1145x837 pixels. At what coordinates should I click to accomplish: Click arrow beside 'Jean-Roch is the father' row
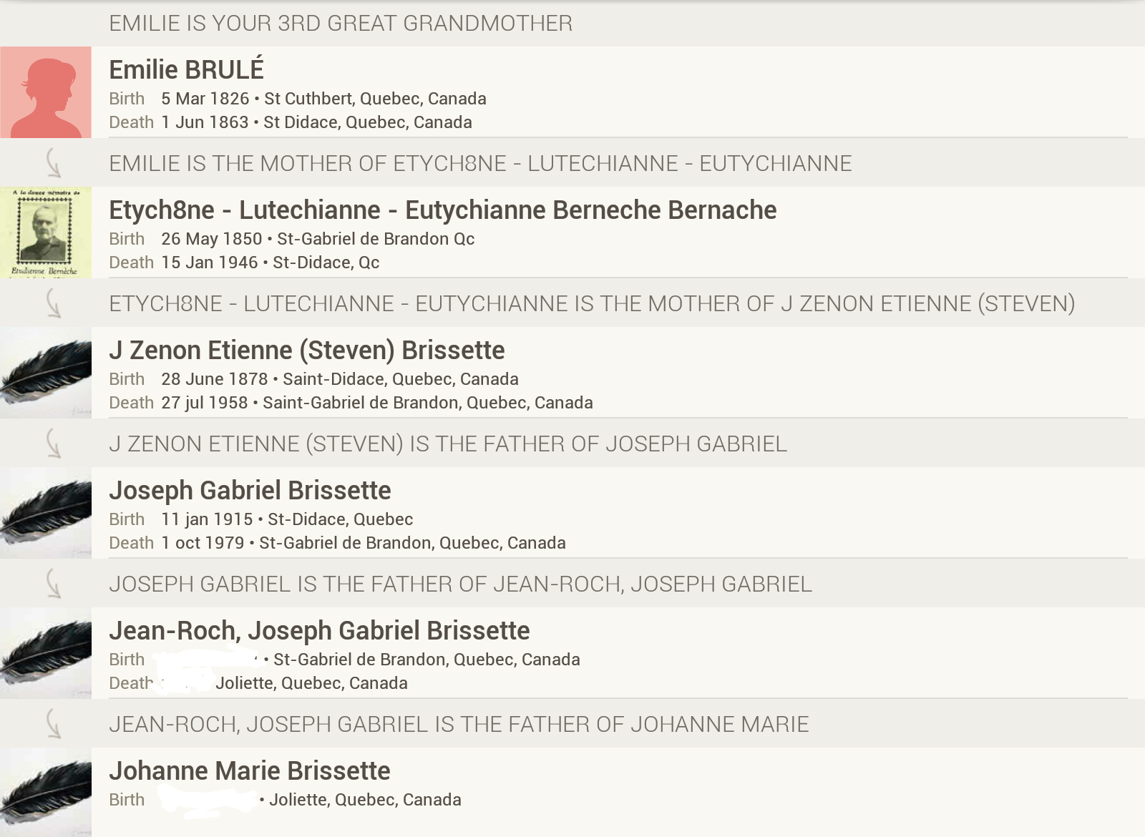click(53, 724)
